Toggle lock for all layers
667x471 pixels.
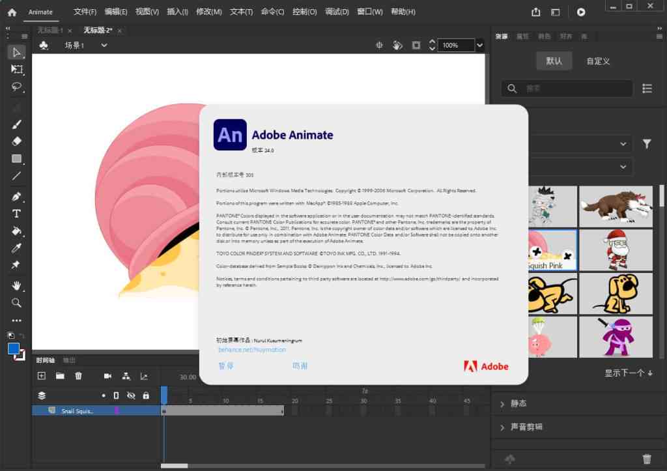point(146,395)
